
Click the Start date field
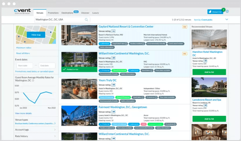pyautogui.click(x=25, y=66)
